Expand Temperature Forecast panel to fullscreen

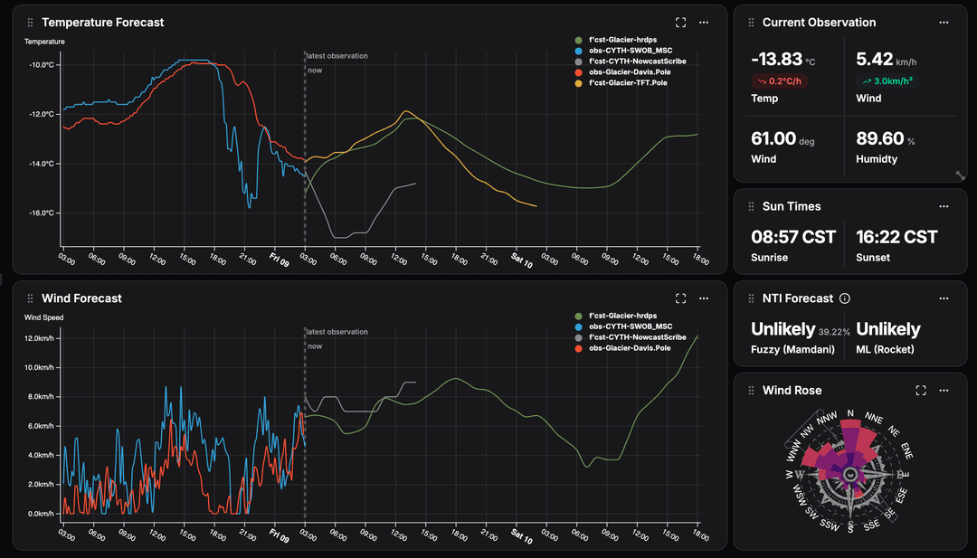coord(681,23)
